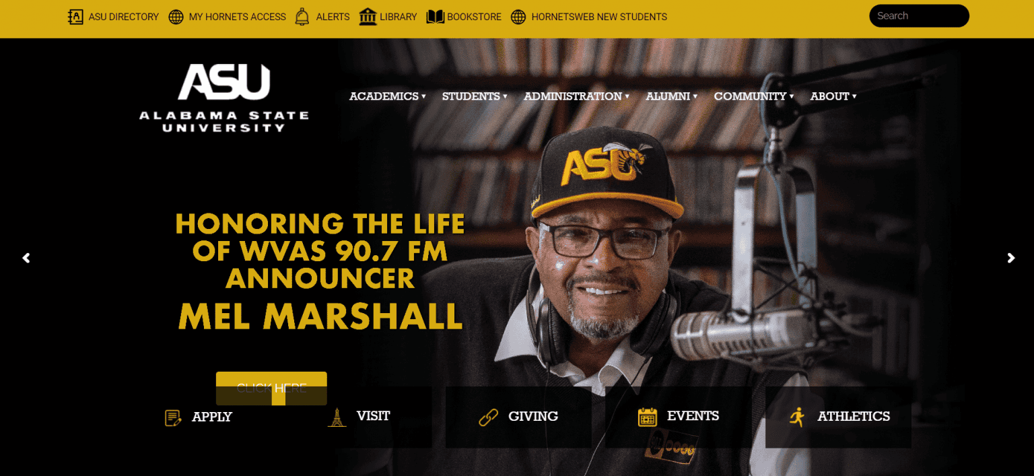Viewport: 1034px width, 476px height.
Task: Go to next slide with right arrow
Action: coord(1010,258)
